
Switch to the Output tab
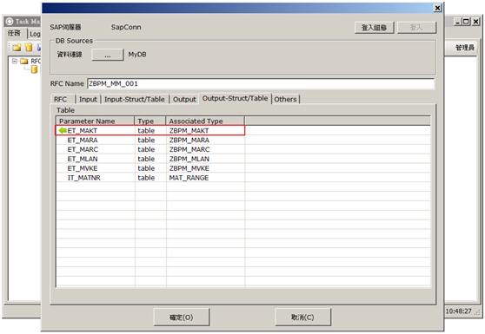click(184, 99)
